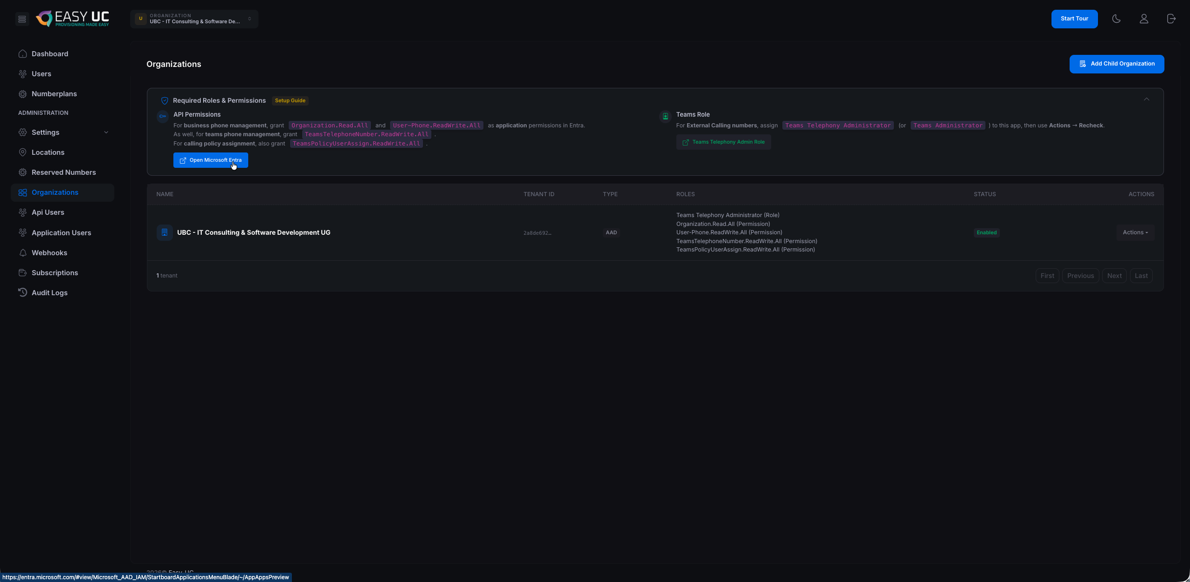Viewport: 1190px width, 582px height.
Task: Click the Teams Role badge icon
Action: [x=666, y=116]
